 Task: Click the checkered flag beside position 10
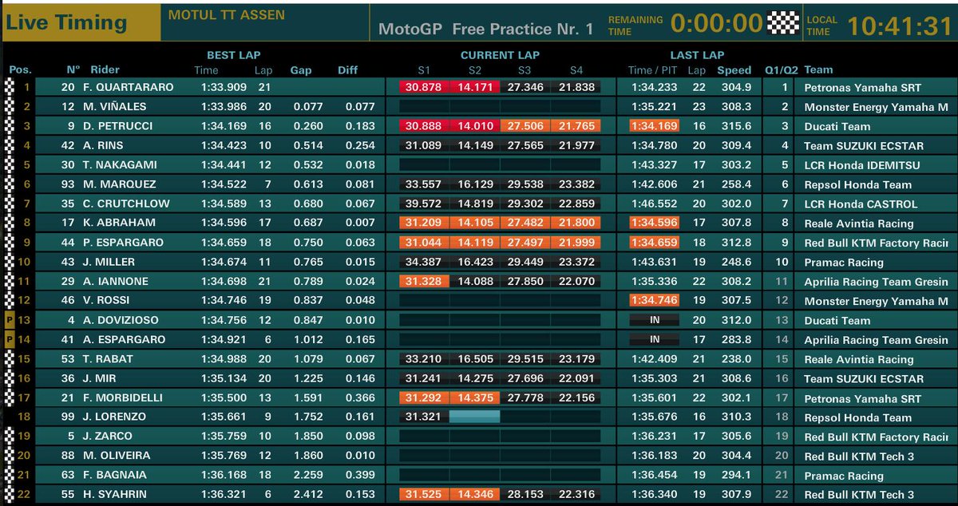click(10, 262)
